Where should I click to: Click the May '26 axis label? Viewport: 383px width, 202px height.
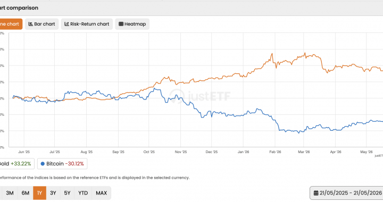367,151
